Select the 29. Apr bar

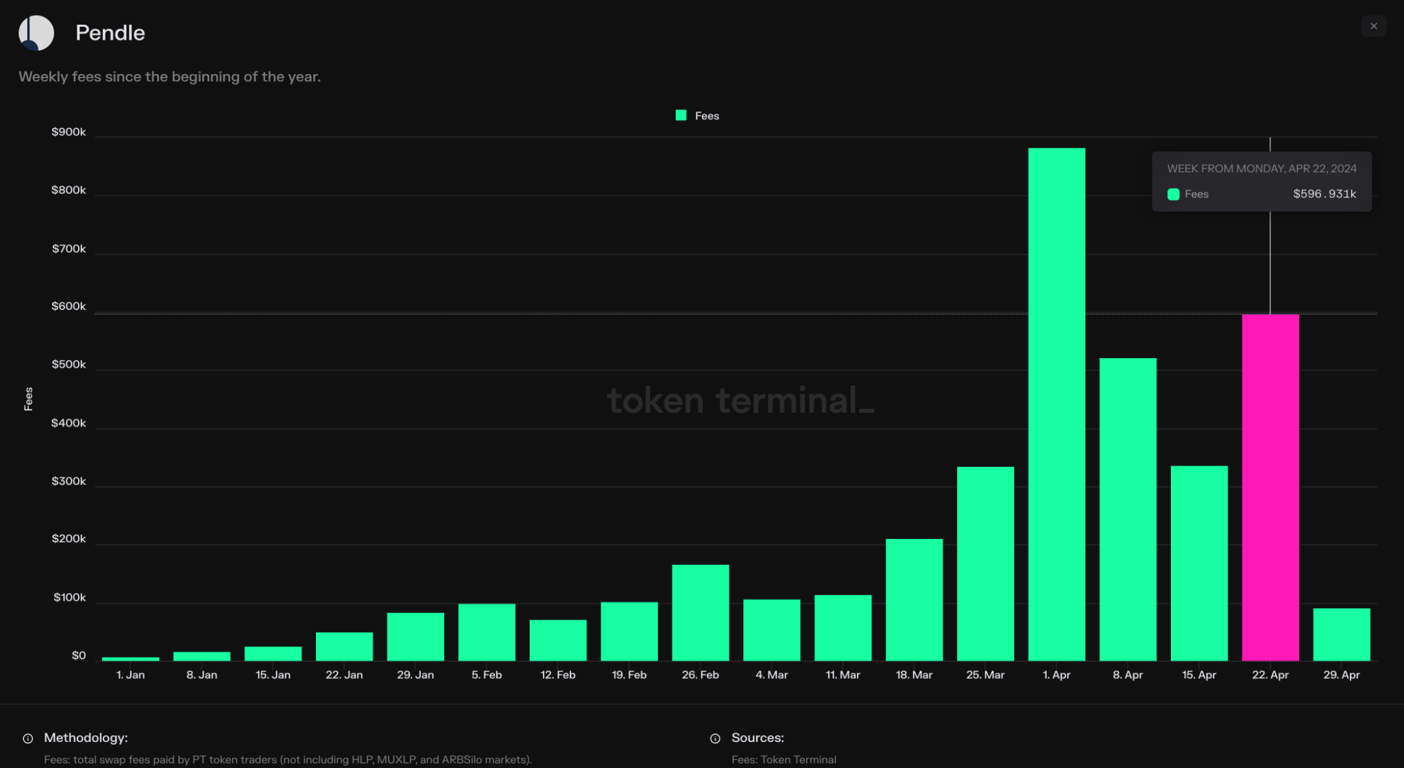[1342, 634]
